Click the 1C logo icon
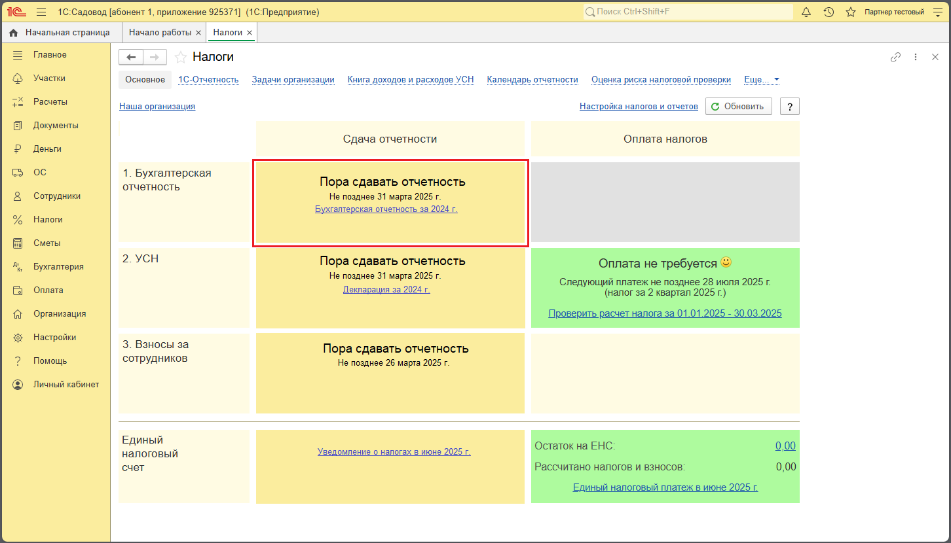This screenshot has height=543, width=951. point(17,12)
